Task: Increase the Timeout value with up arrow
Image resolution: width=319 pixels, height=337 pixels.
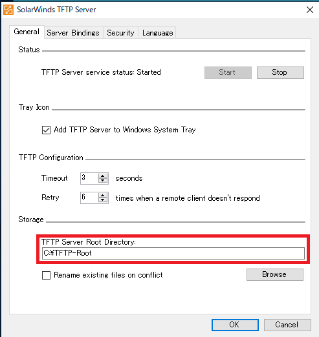Action: click(103, 176)
